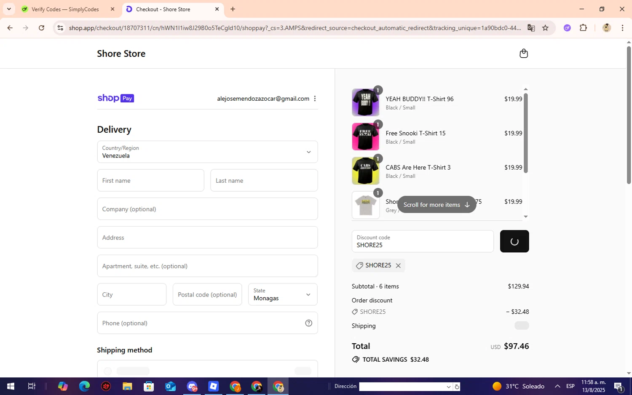
Task: Open the notifications center icon
Action: point(619,386)
